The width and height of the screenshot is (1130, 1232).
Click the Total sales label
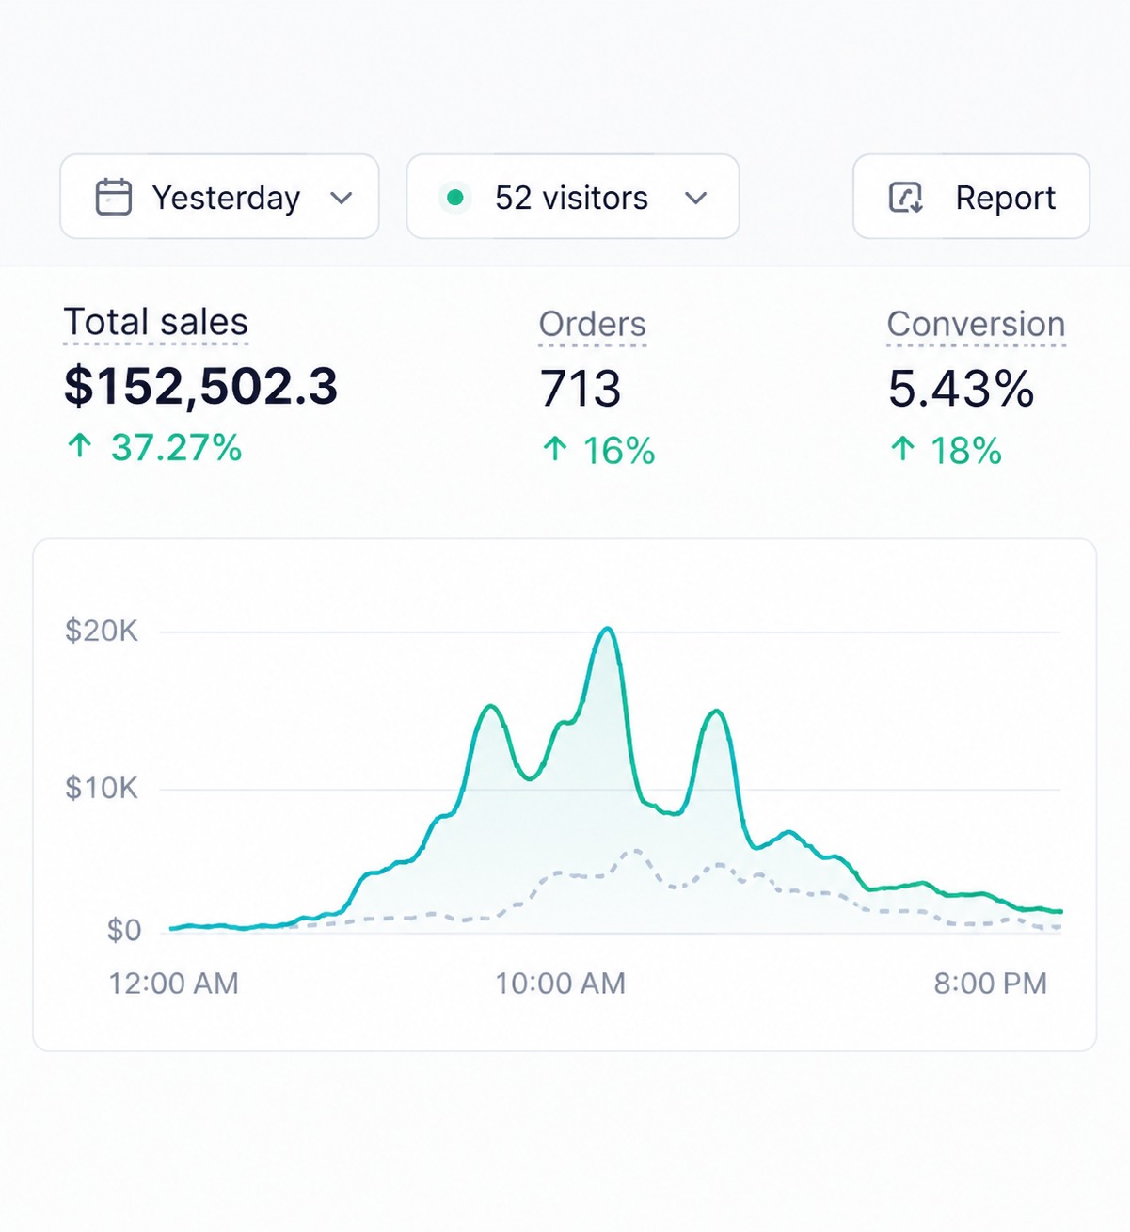pyautogui.click(x=156, y=322)
